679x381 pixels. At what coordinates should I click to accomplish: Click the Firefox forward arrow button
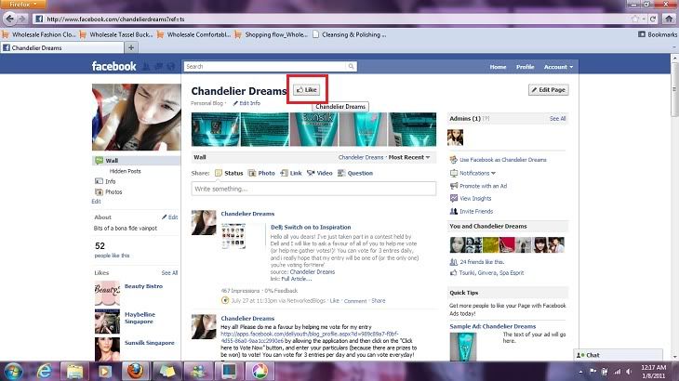[22, 19]
